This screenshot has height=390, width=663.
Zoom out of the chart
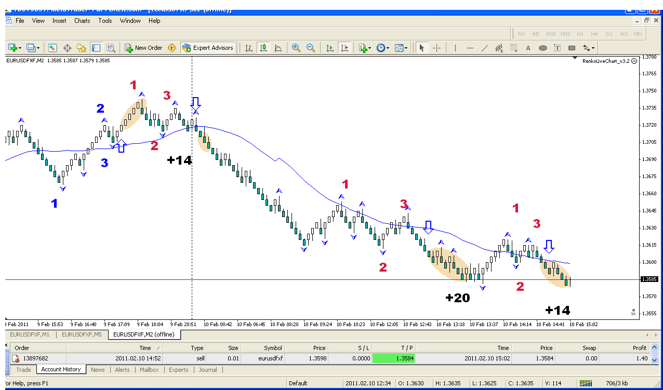(x=311, y=48)
